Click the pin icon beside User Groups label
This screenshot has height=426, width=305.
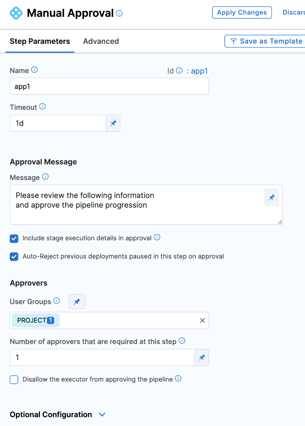(x=77, y=302)
